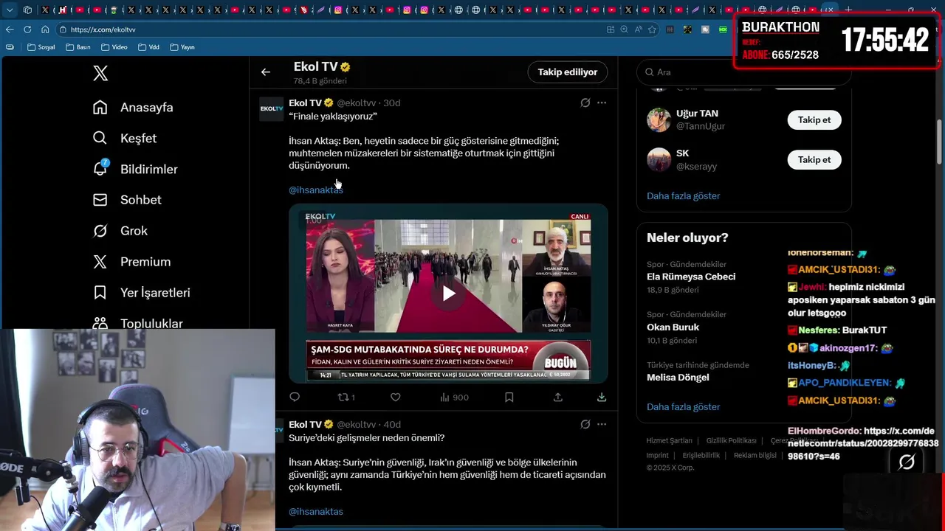Click @ekoltvv handle on 30d tweet
Screen dimensions: 945x531
coord(357,103)
